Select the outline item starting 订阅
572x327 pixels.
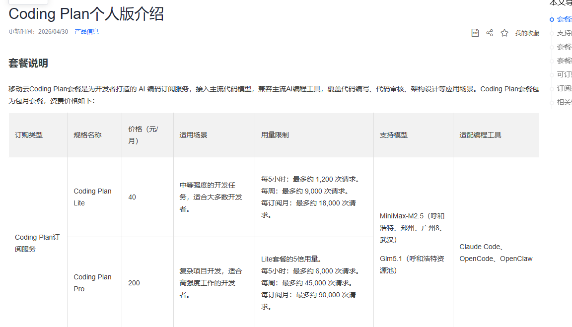(x=564, y=88)
